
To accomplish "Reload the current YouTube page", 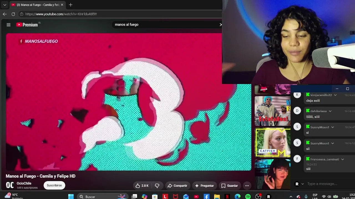I will pyautogui.click(x=13, y=14).
